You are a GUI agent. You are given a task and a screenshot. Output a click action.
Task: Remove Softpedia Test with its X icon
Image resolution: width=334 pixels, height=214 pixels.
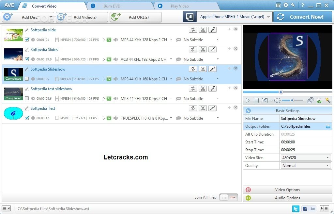click(x=235, y=107)
